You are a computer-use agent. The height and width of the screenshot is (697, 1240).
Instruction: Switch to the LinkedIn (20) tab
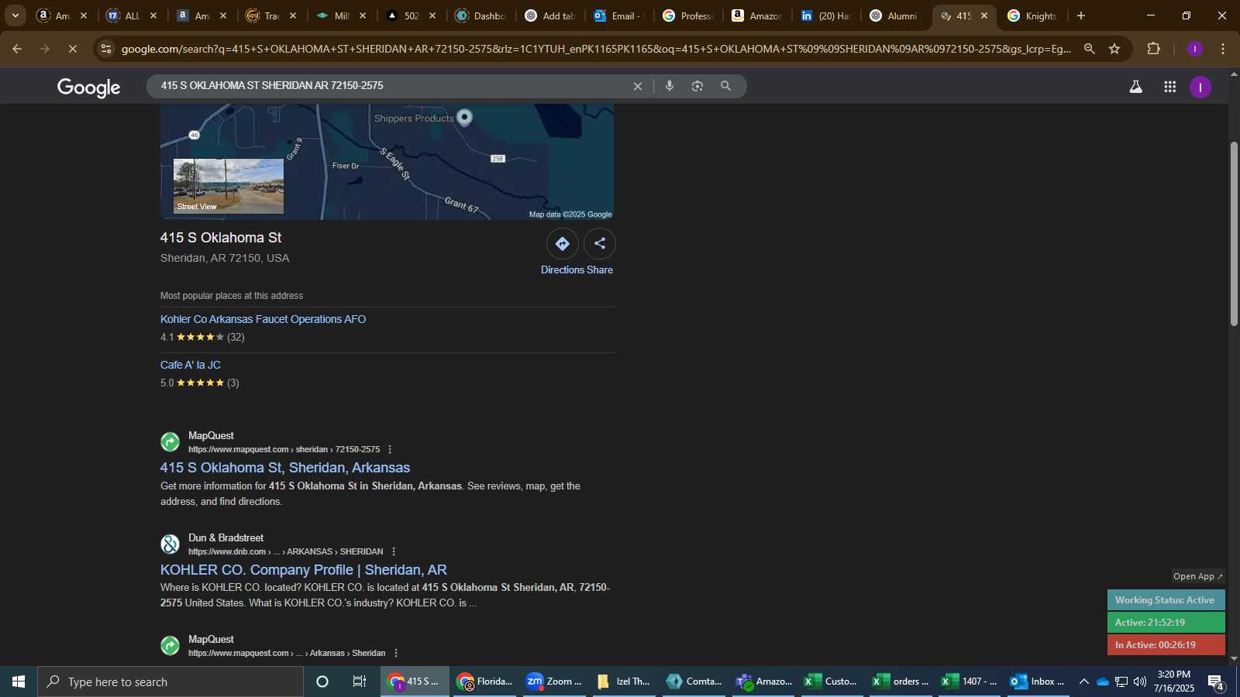[826, 15]
